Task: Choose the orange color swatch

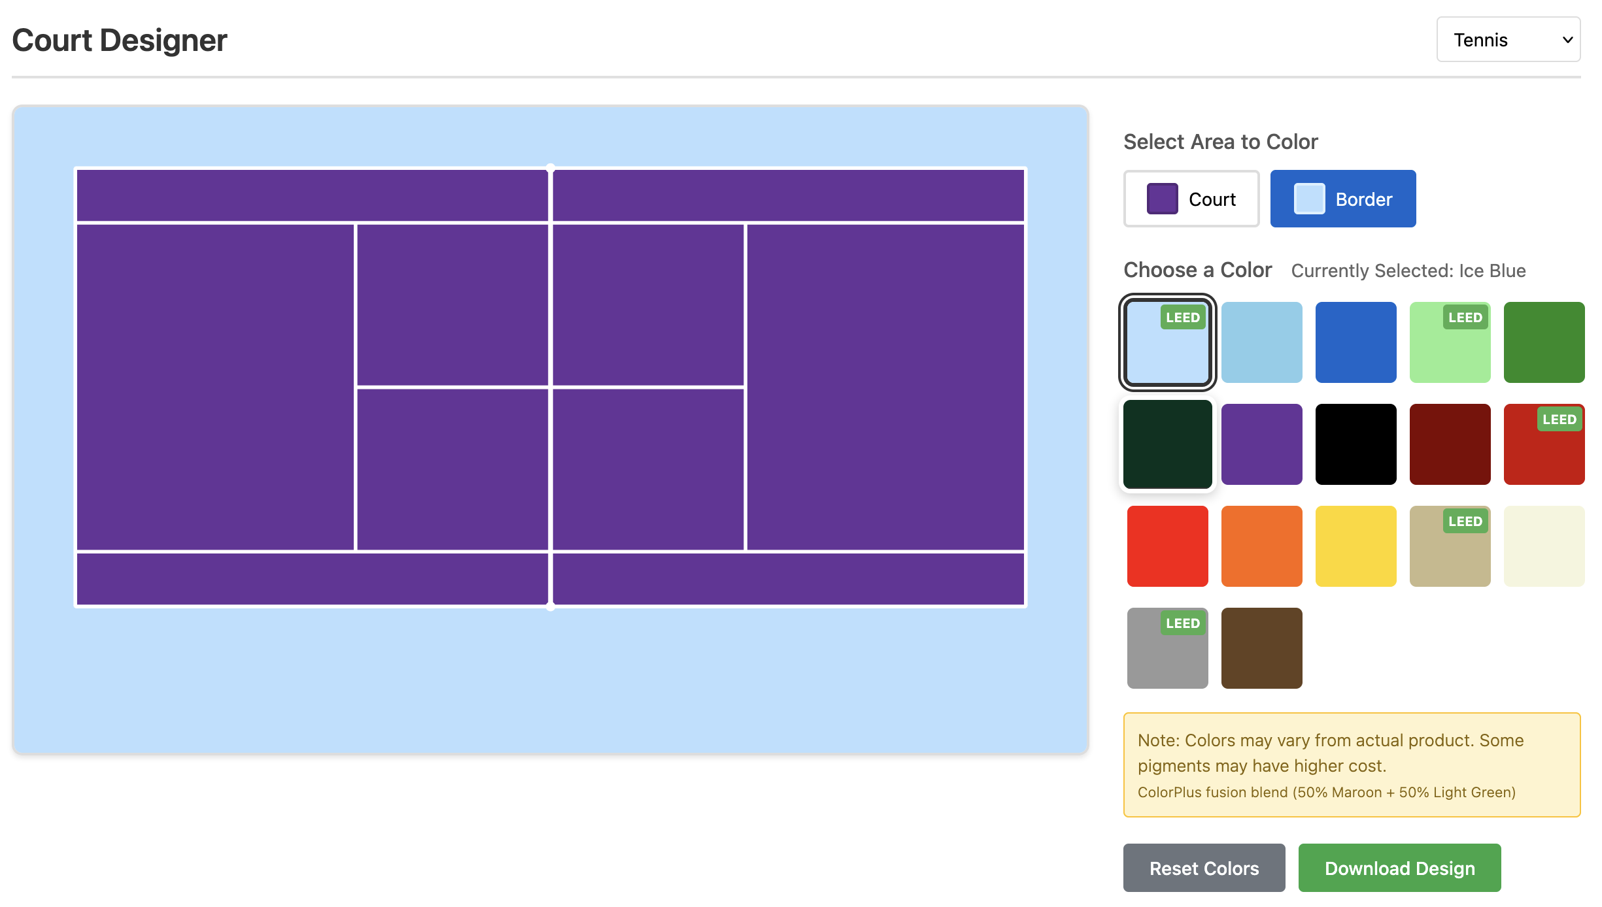Action: pyautogui.click(x=1261, y=546)
